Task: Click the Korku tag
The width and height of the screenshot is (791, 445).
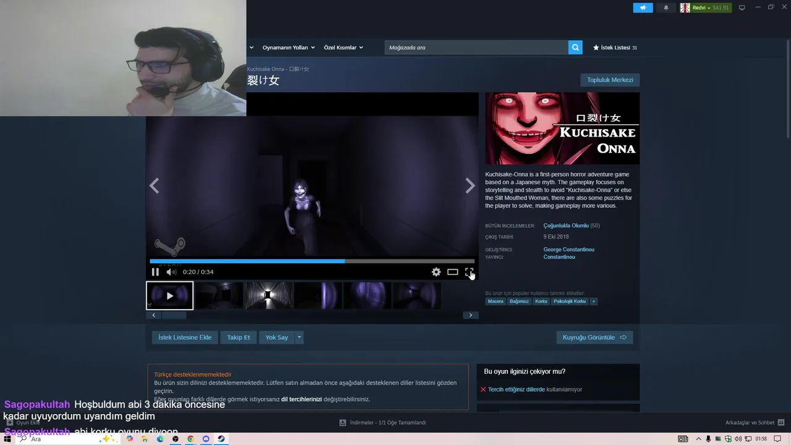Action: (x=541, y=302)
